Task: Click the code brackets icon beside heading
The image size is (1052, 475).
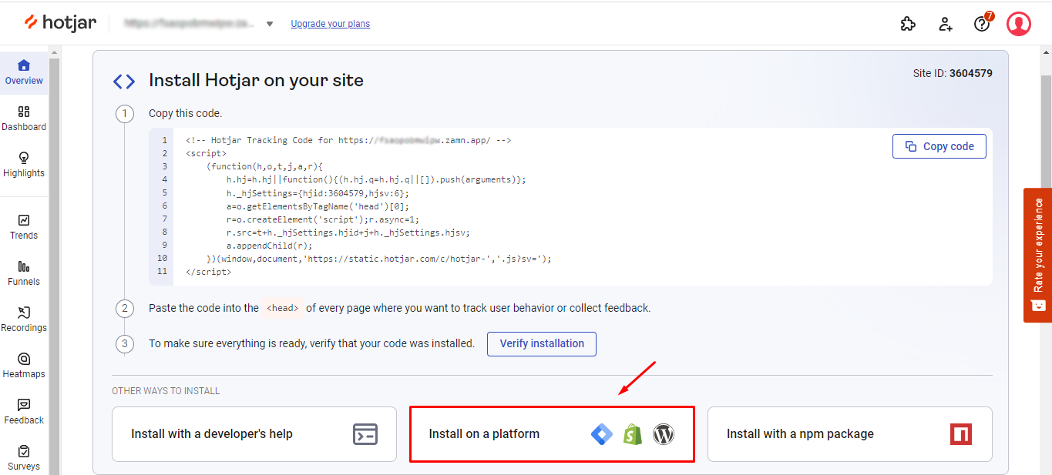Action: [x=124, y=82]
